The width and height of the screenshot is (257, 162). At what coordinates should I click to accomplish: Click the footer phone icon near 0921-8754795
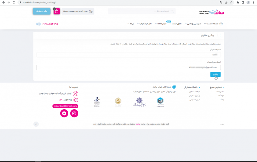pos(76,100)
